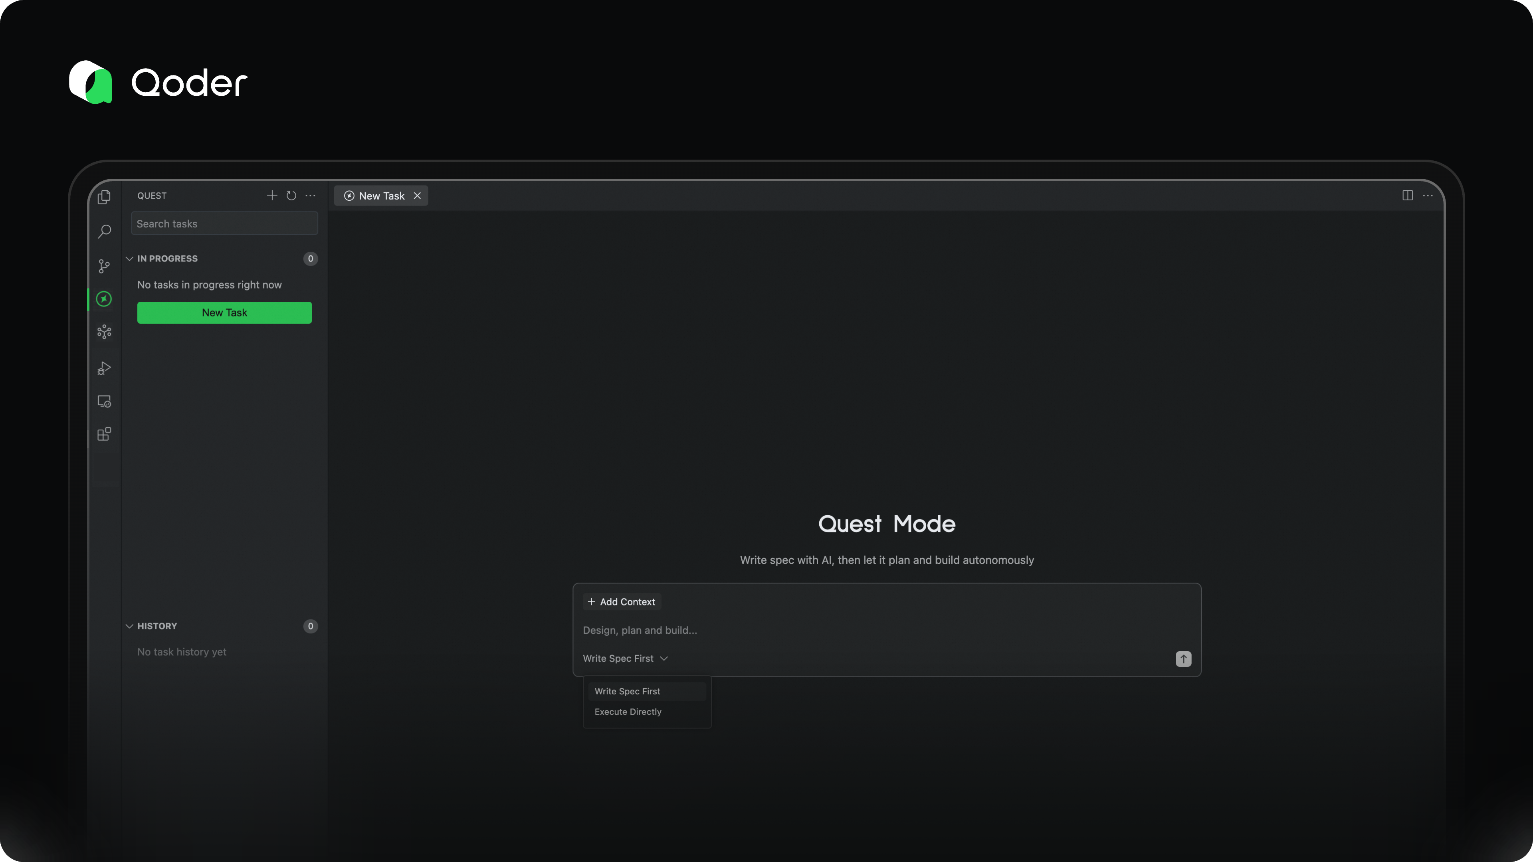Open the Run and Debug icon

104,368
